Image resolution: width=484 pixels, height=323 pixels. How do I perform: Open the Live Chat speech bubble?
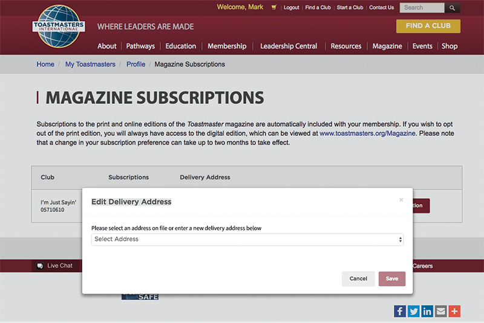[40, 266]
